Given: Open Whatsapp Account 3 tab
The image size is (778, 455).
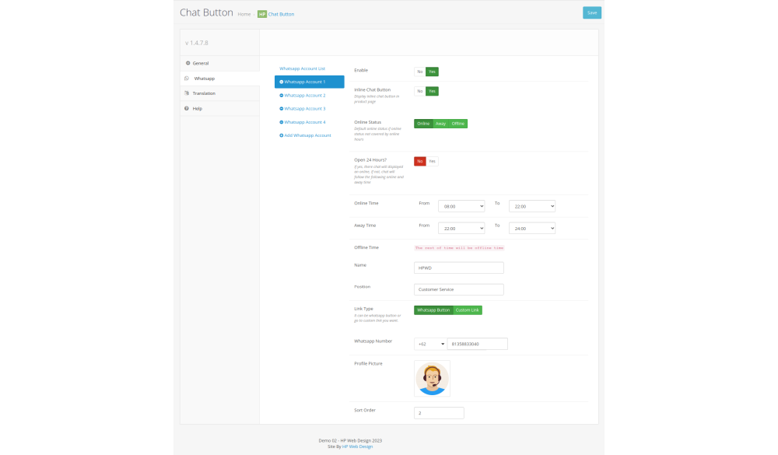Looking at the screenshot, I should (304, 109).
